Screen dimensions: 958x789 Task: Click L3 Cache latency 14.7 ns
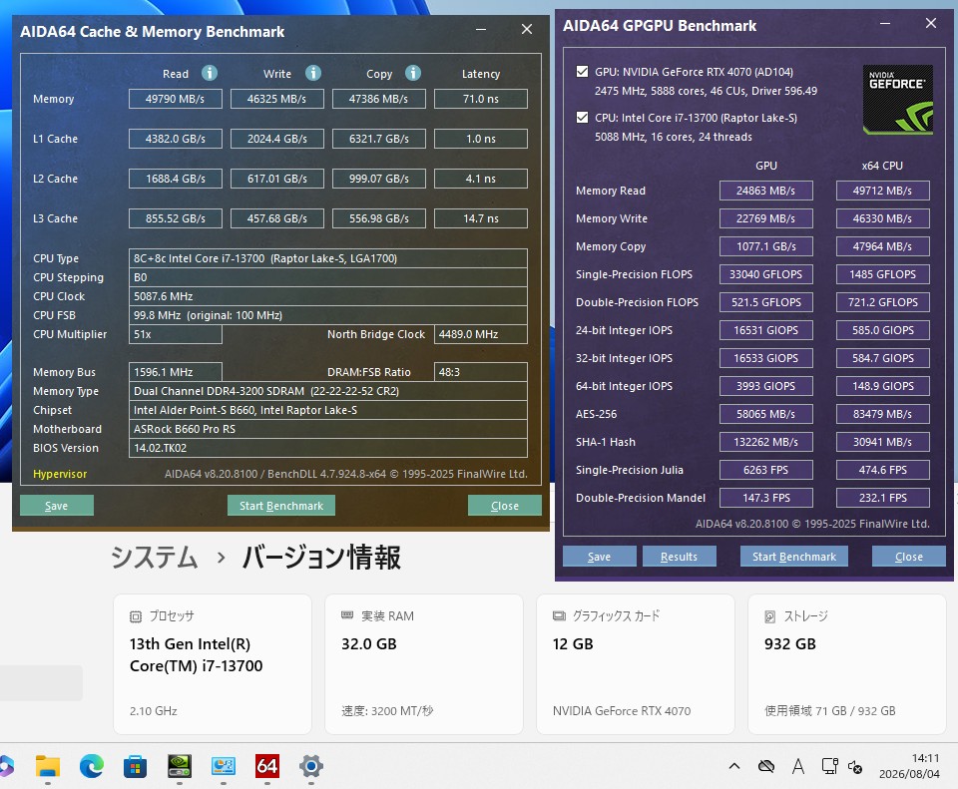[x=481, y=218]
